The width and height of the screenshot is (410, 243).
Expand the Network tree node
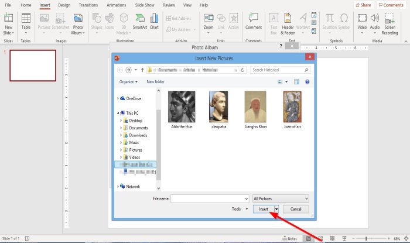118,187
